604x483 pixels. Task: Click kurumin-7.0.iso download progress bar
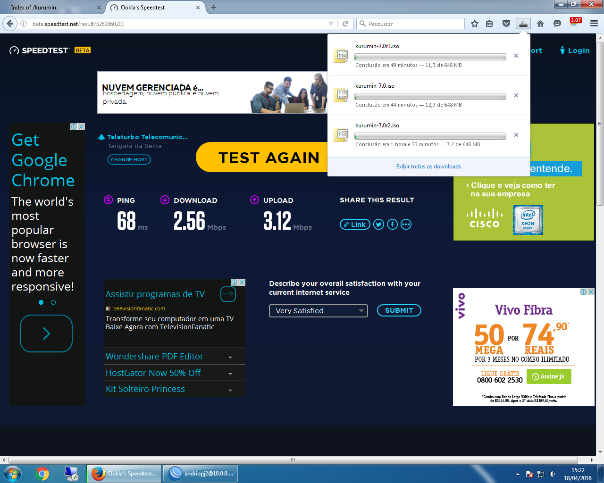pyautogui.click(x=430, y=96)
